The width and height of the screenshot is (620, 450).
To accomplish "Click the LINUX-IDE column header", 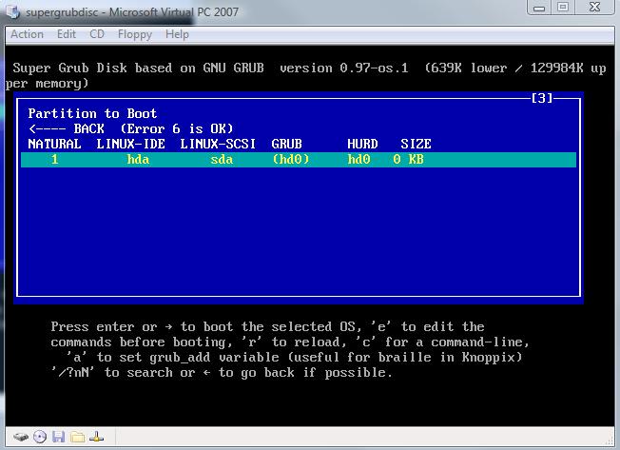I will (131, 144).
